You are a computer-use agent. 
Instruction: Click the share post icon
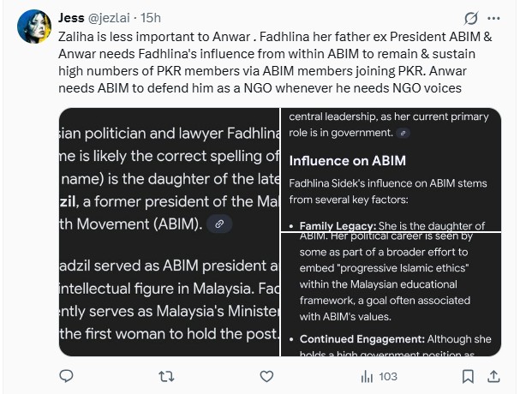click(x=495, y=376)
